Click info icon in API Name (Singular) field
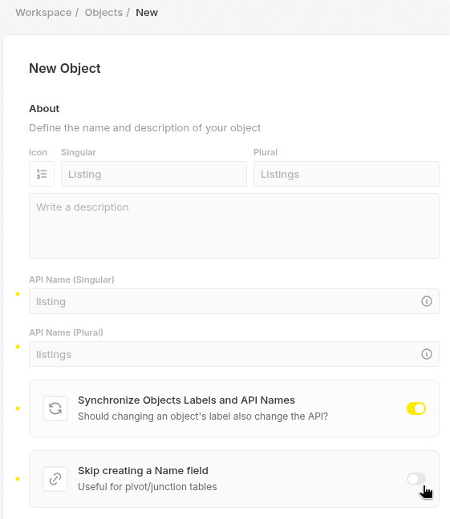Viewport: 450px width, 519px height. [x=427, y=301]
